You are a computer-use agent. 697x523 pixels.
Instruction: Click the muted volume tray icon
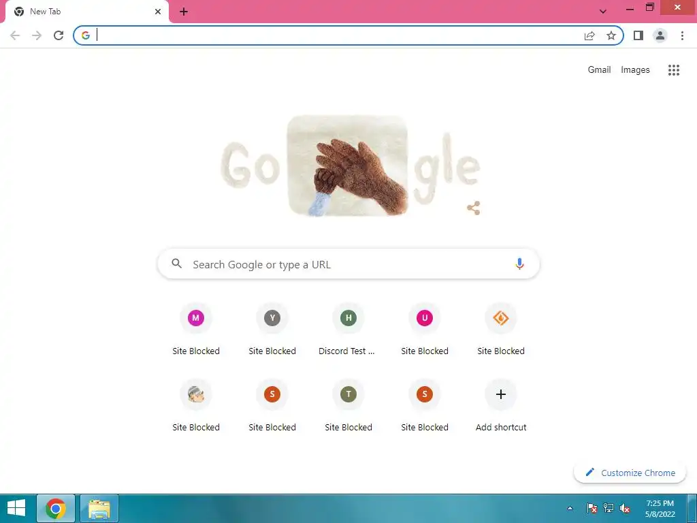tap(625, 508)
